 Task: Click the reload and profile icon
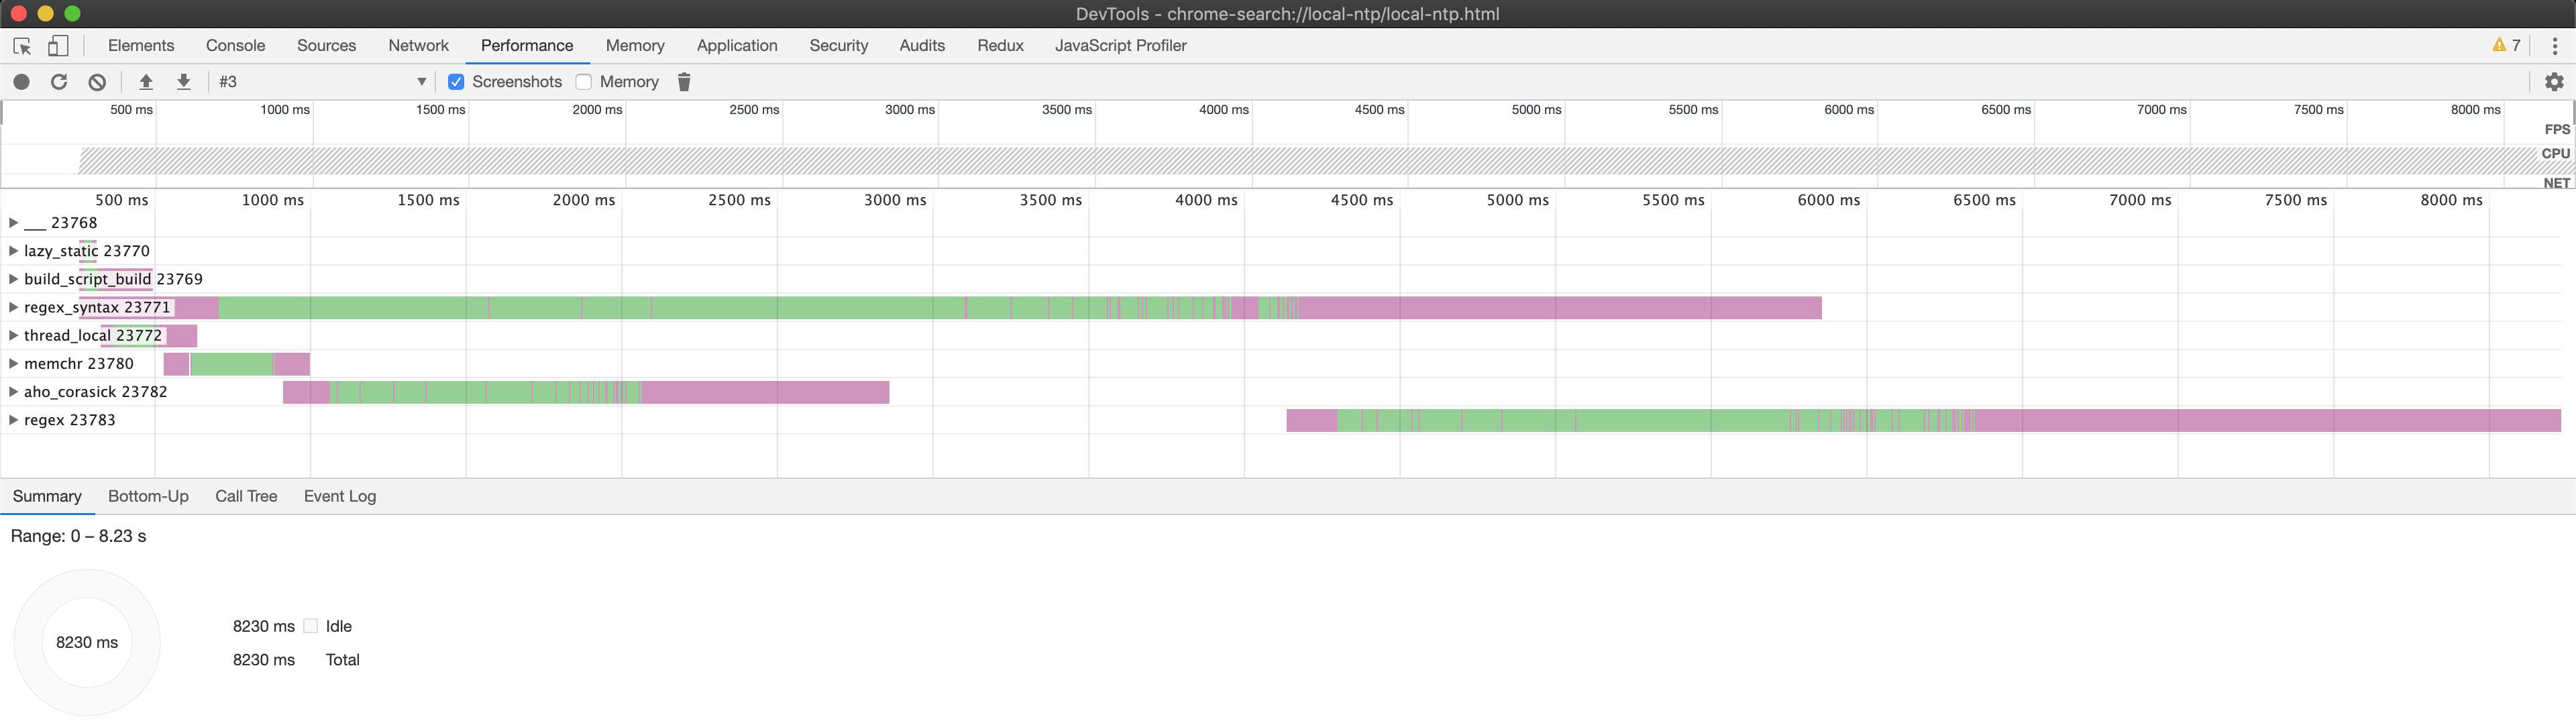pos(59,82)
